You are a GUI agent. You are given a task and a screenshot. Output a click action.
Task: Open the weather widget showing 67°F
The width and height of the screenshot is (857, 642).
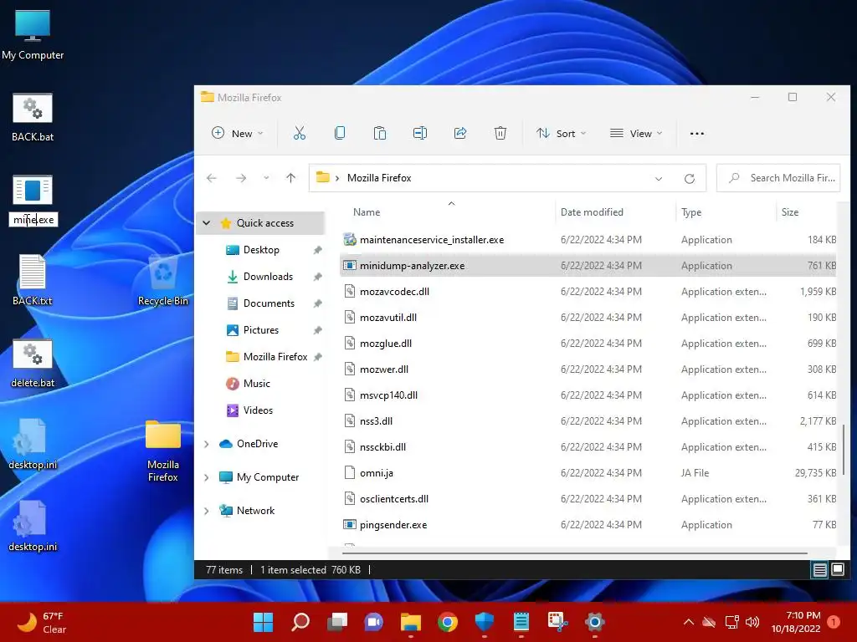(42, 622)
